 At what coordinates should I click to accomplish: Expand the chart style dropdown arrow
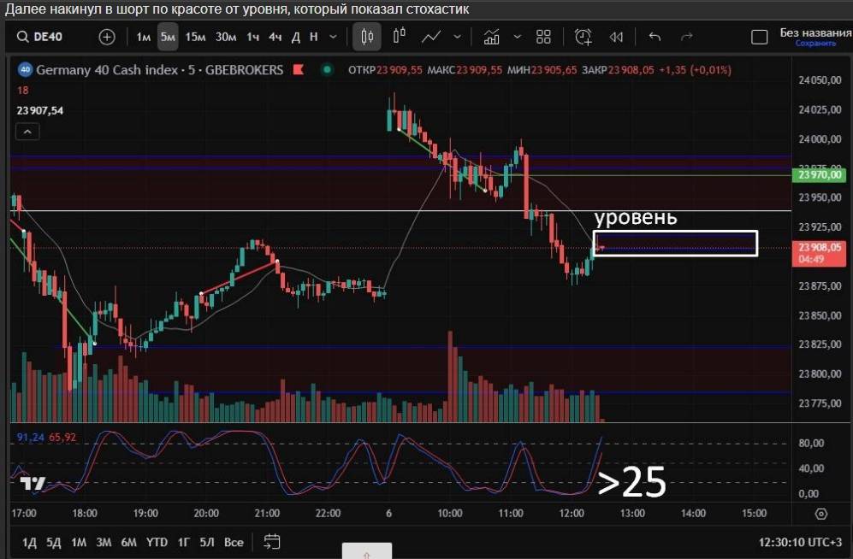(x=458, y=37)
